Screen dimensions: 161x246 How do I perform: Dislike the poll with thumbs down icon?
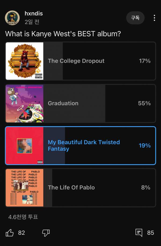[46, 233]
